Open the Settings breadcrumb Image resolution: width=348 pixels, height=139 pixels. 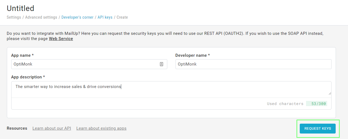click(14, 17)
